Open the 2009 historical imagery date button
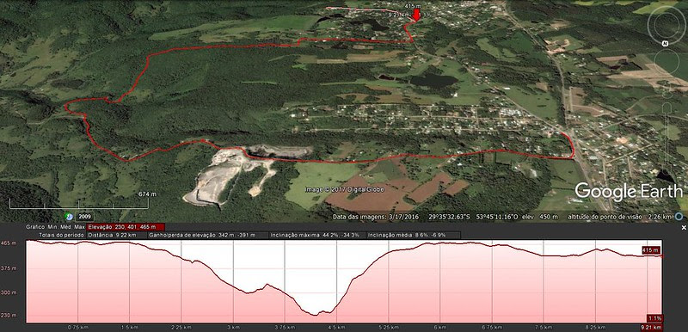The height and width of the screenshot is (332, 688). [84, 217]
